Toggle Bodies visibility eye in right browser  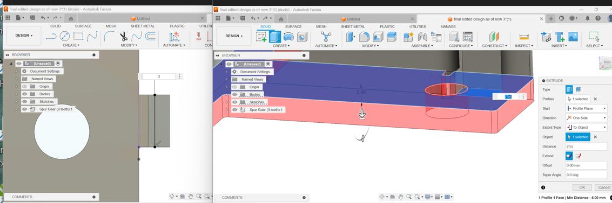tap(234, 95)
